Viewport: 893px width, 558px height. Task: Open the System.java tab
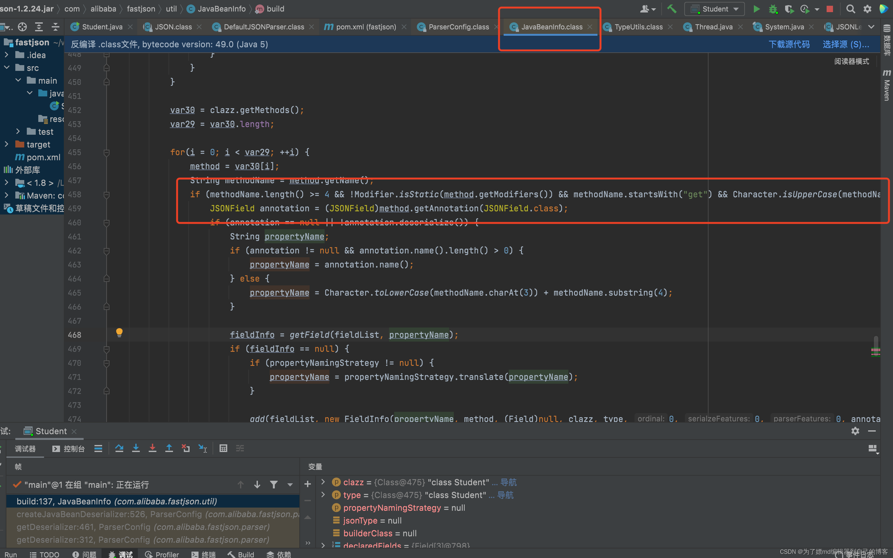coord(784,27)
